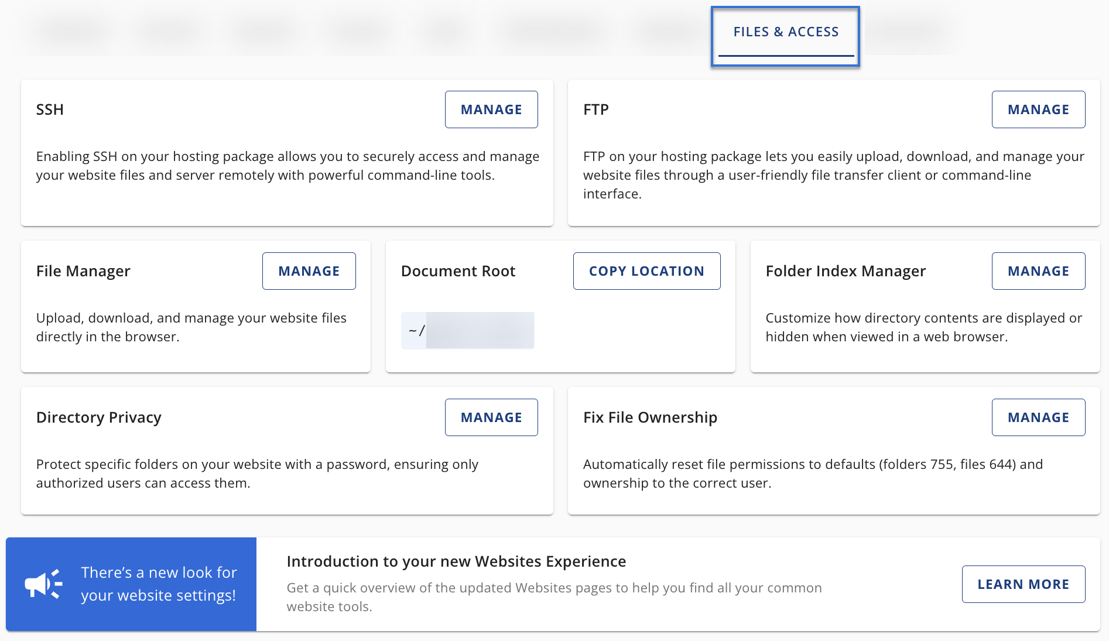Click the File Manager heading
This screenshot has height=641, width=1109.
[x=83, y=271]
